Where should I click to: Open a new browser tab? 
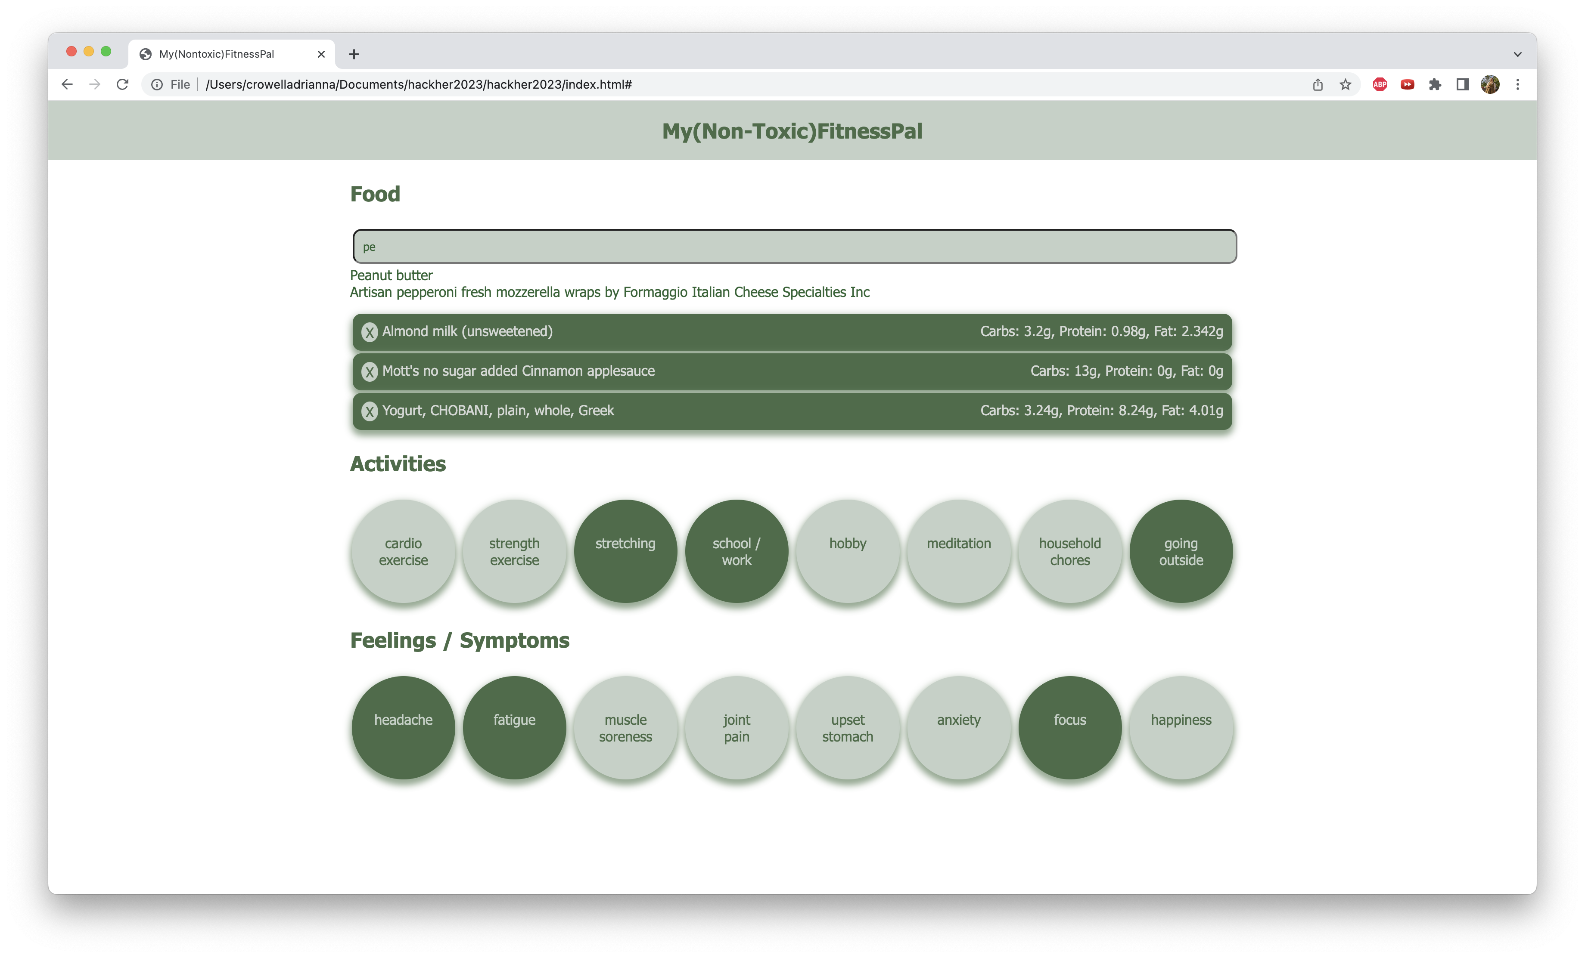tap(354, 54)
